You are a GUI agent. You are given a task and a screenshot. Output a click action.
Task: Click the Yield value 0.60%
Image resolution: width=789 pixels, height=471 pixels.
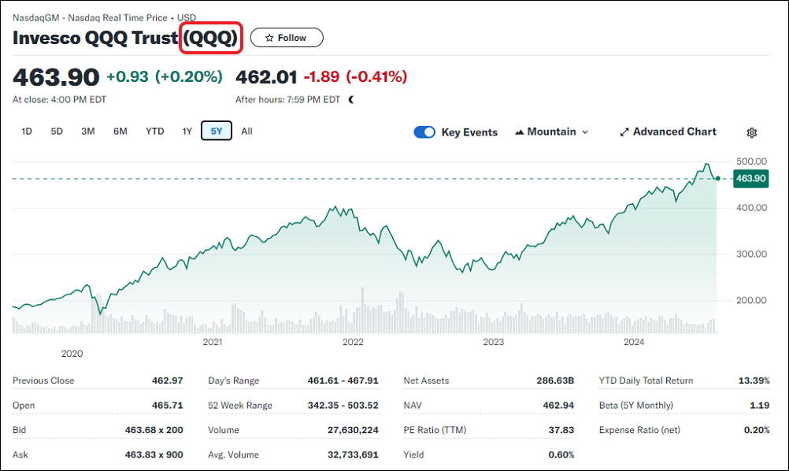coord(561,454)
